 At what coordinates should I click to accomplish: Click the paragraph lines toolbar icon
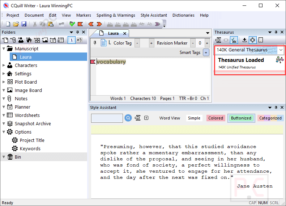61,24
